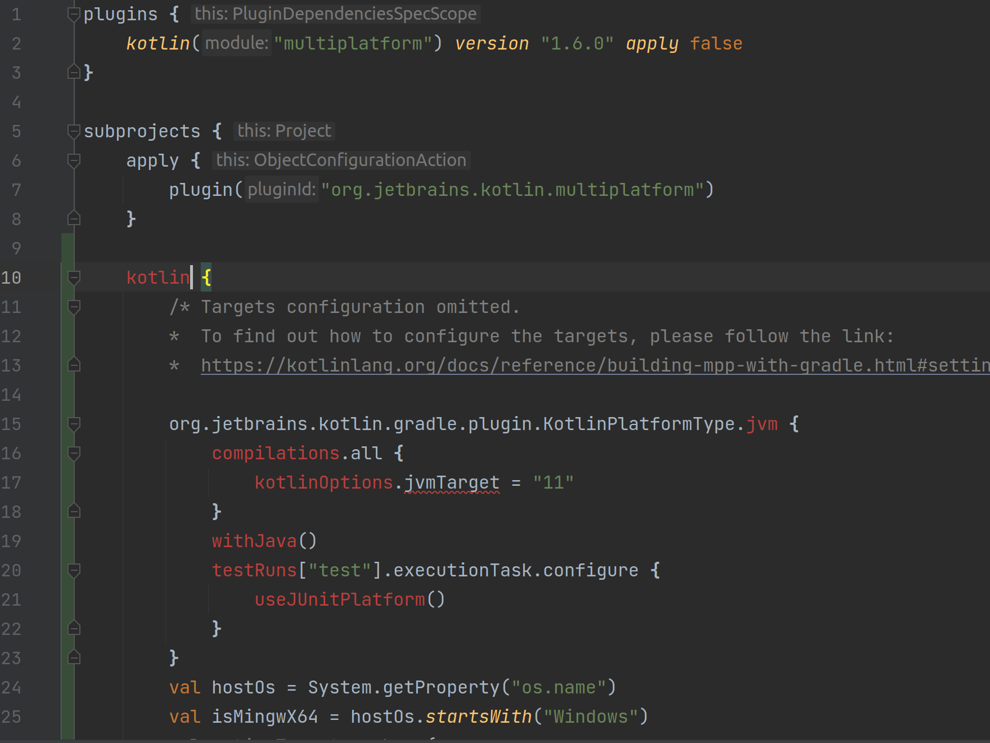Image resolution: width=990 pixels, height=743 pixels.
Task: Click the this: Project inlay hint
Action: click(283, 131)
